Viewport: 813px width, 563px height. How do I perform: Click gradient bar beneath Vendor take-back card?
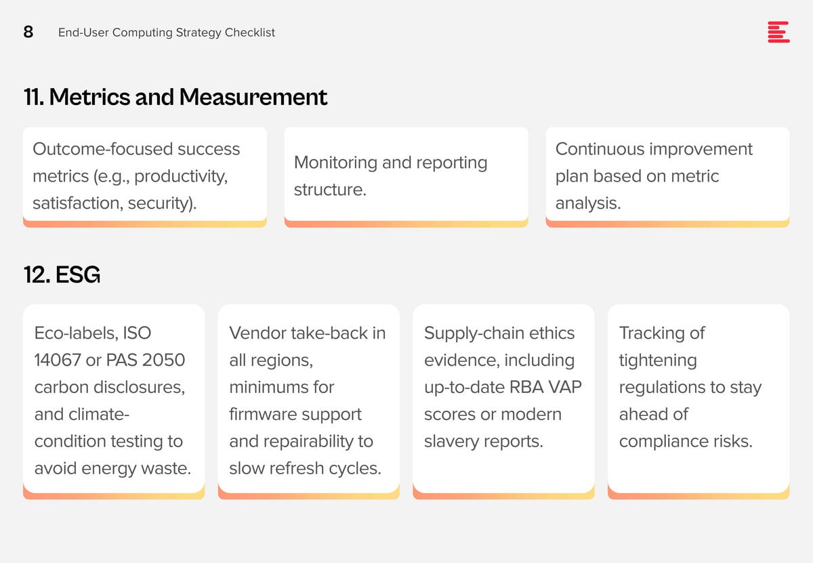click(x=309, y=496)
